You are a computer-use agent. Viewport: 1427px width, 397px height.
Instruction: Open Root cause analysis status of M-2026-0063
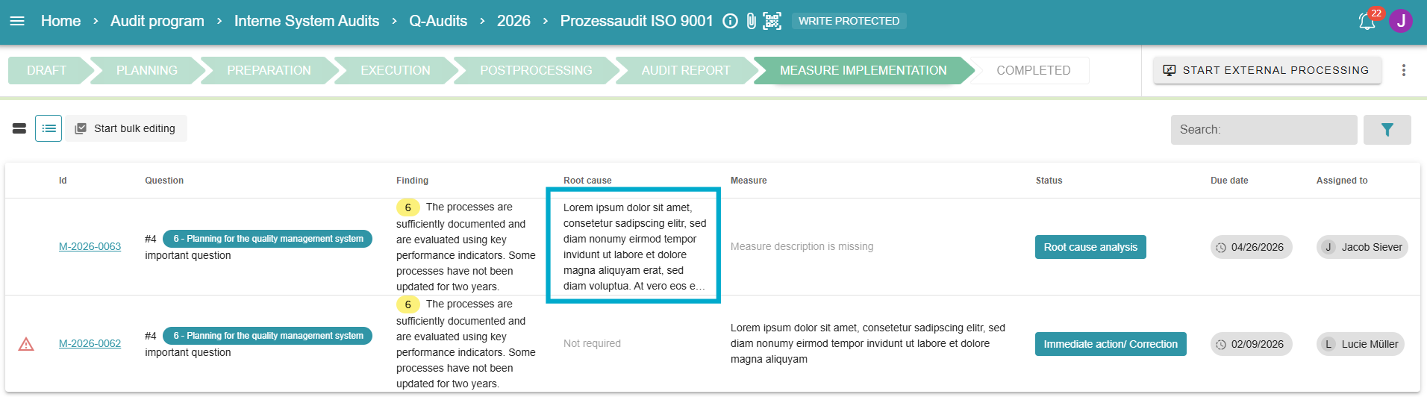click(x=1090, y=247)
